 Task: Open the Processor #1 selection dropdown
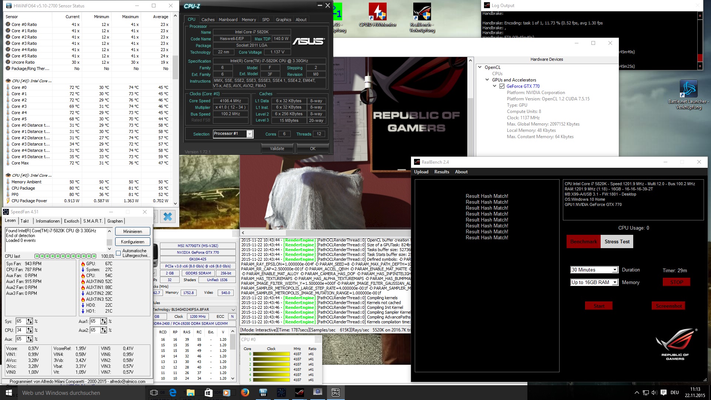(250, 134)
